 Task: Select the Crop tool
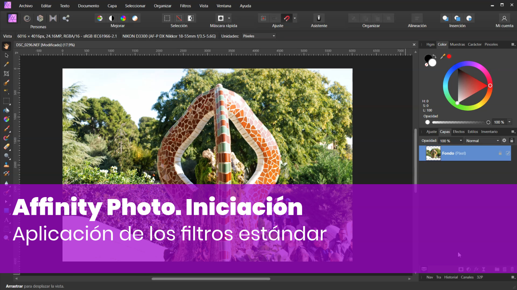[x=6, y=74]
